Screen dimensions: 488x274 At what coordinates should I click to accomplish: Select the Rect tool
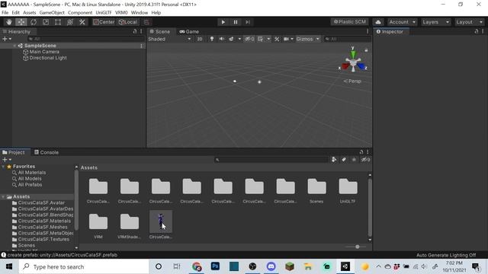point(58,22)
